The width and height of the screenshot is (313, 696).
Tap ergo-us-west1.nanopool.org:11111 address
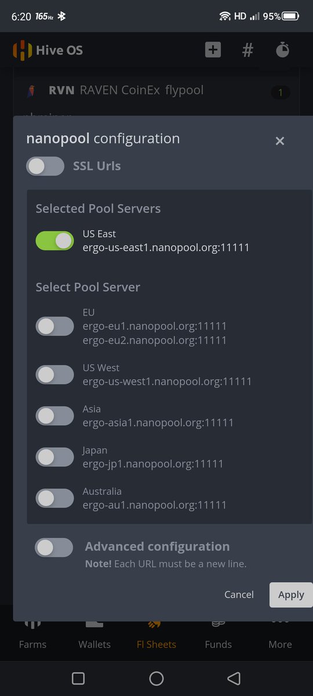pos(167,381)
